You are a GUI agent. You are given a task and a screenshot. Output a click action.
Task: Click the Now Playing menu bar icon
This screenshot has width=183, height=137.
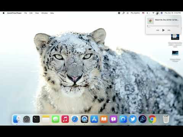tap(157, 13)
